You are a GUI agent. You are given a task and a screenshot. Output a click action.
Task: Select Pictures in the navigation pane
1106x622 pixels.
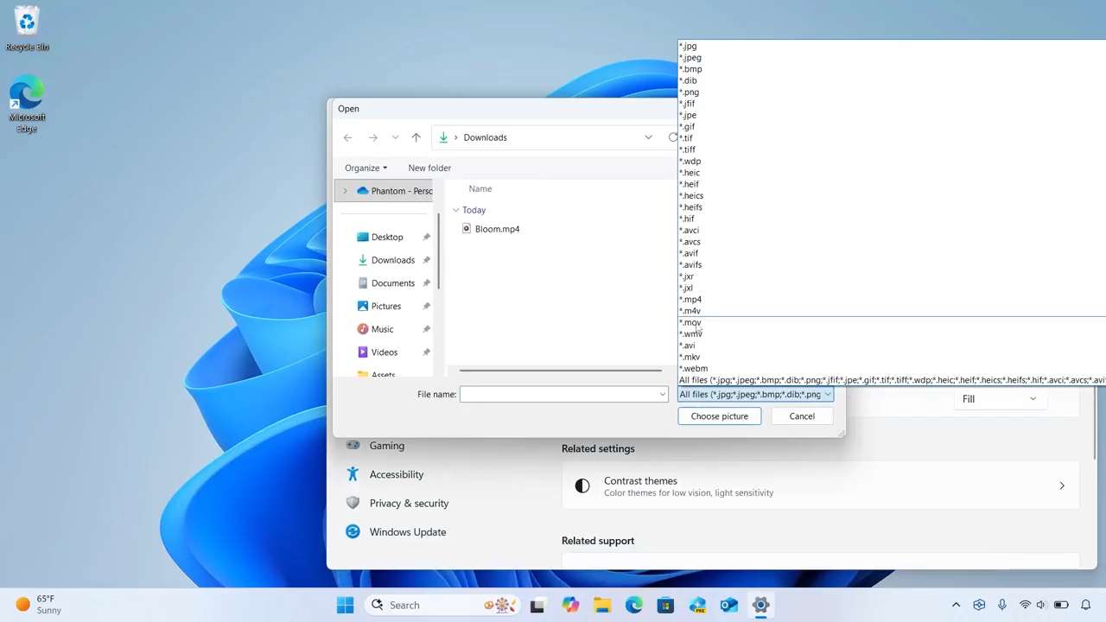[x=385, y=306]
